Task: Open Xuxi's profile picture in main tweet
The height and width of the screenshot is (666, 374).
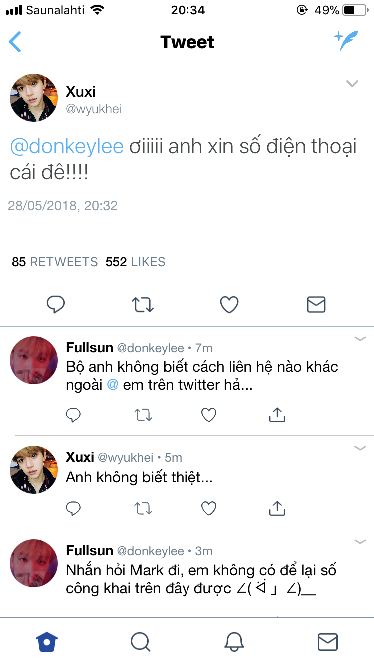Action: pos(34,98)
